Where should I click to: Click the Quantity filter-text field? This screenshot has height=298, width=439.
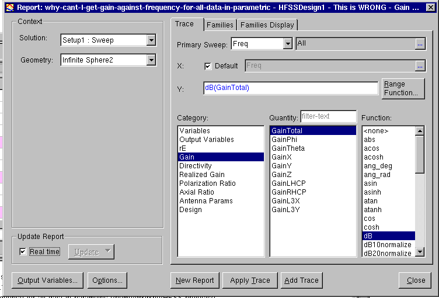click(x=329, y=116)
